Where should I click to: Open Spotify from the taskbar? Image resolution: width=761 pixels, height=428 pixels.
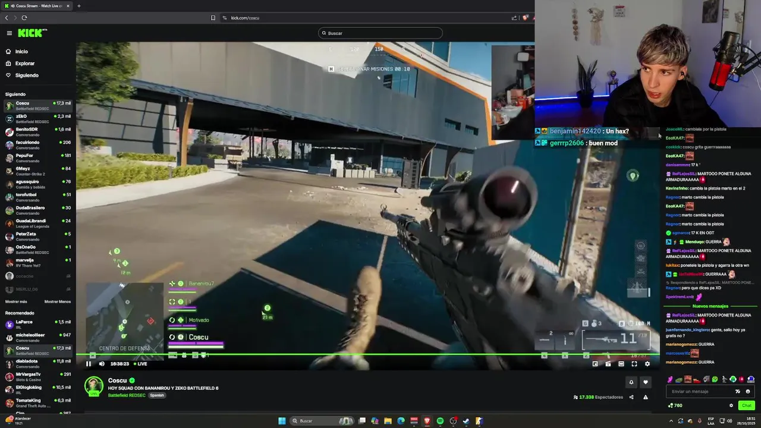coord(440,421)
